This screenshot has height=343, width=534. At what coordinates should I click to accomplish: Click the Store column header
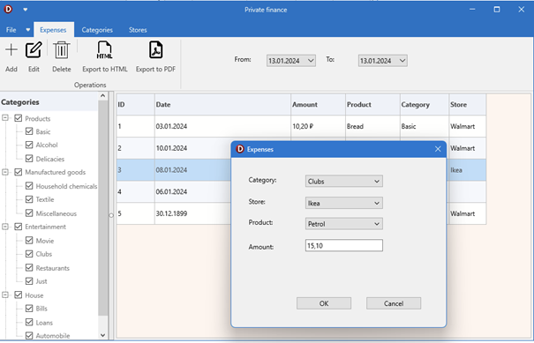468,104
